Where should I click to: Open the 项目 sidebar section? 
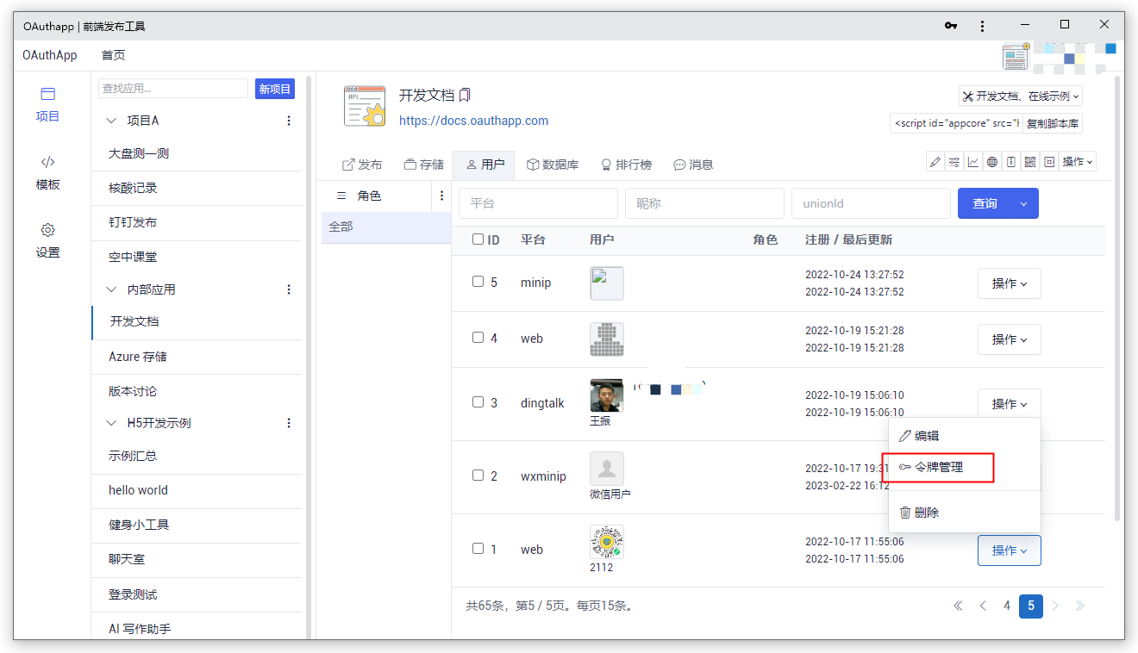[48, 104]
